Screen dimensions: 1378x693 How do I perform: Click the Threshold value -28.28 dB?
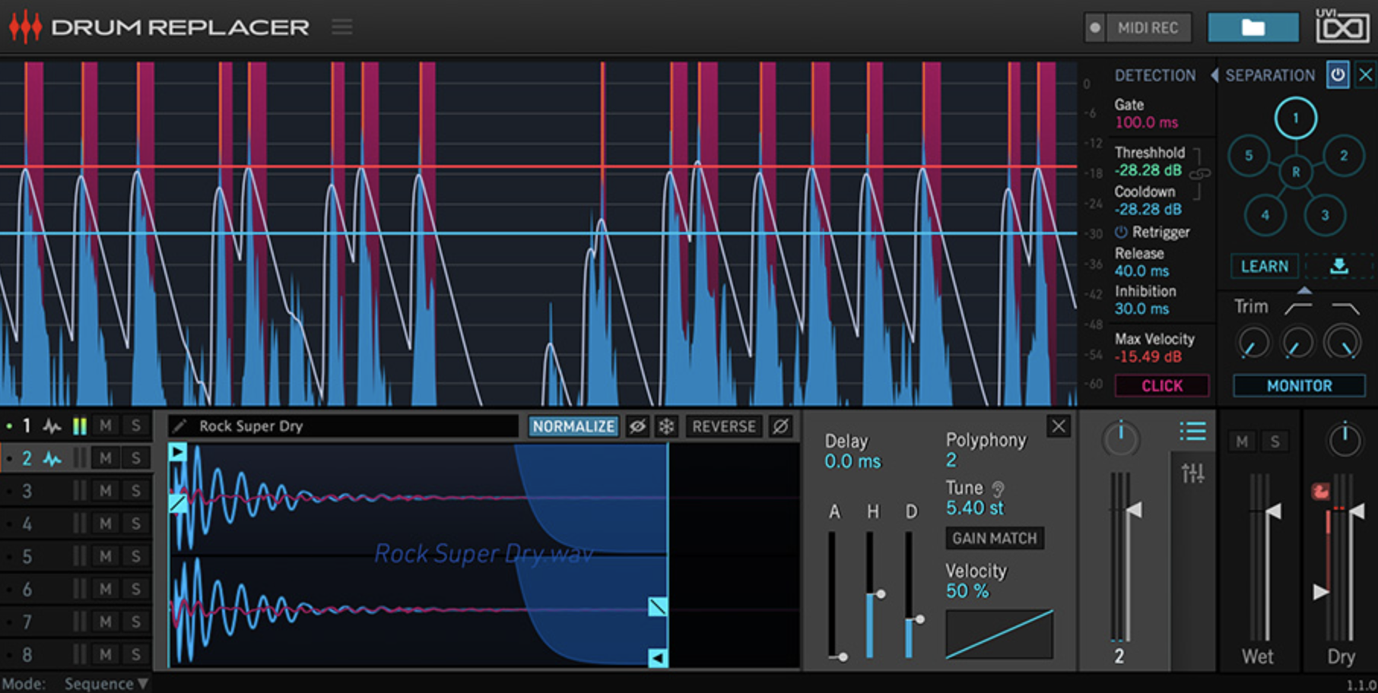pyautogui.click(x=1148, y=170)
